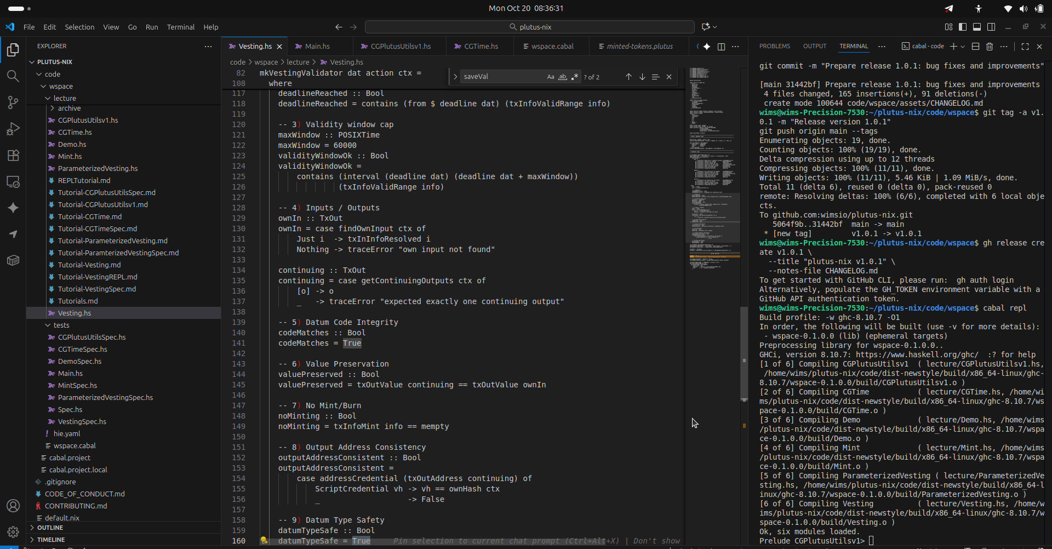Open the Terminal menu
The height and width of the screenshot is (549, 1052).
point(180,27)
